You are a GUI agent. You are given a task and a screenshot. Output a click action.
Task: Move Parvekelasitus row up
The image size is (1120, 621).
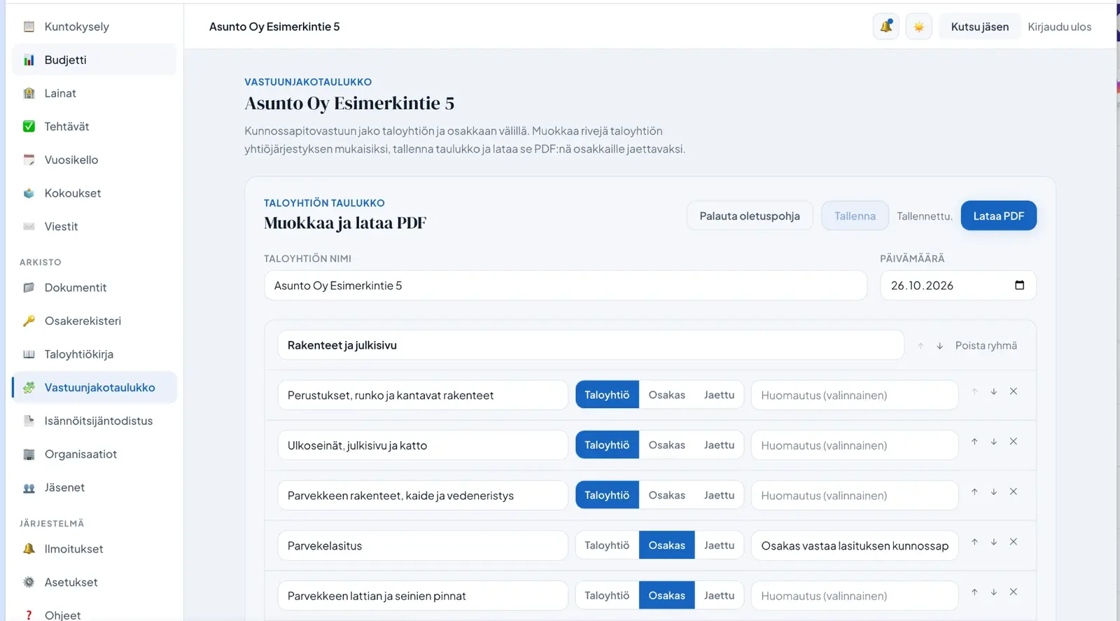click(x=974, y=542)
